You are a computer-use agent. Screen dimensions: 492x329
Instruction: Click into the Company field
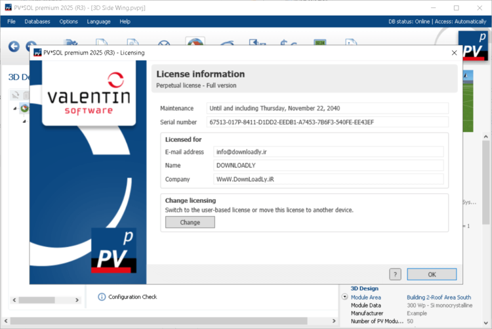click(x=329, y=179)
